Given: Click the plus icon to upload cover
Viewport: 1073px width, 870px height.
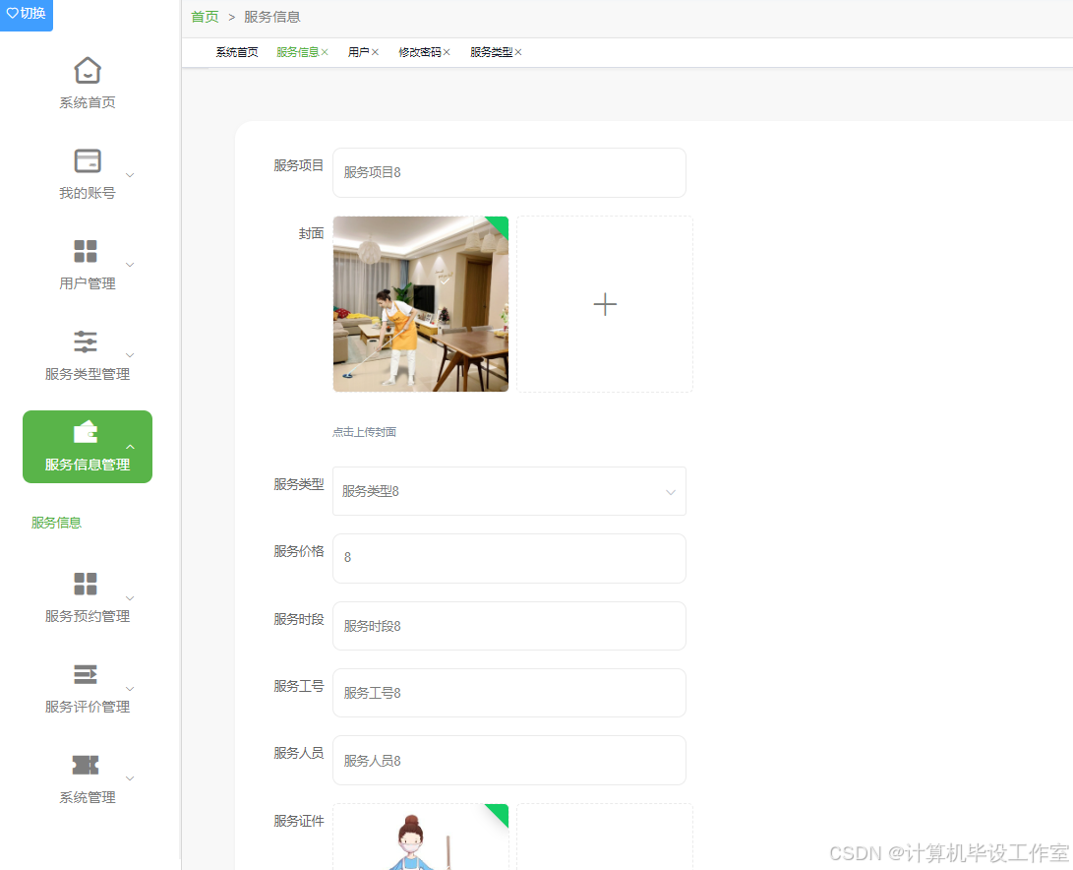Looking at the screenshot, I should click(x=605, y=304).
